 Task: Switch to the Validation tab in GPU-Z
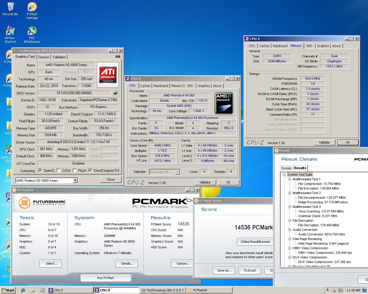pos(59,57)
